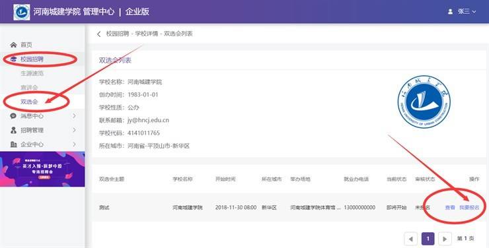Expand the 招聘管理 submenu chevron
Viewport: 489px width, 248px height.
click(74, 130)
